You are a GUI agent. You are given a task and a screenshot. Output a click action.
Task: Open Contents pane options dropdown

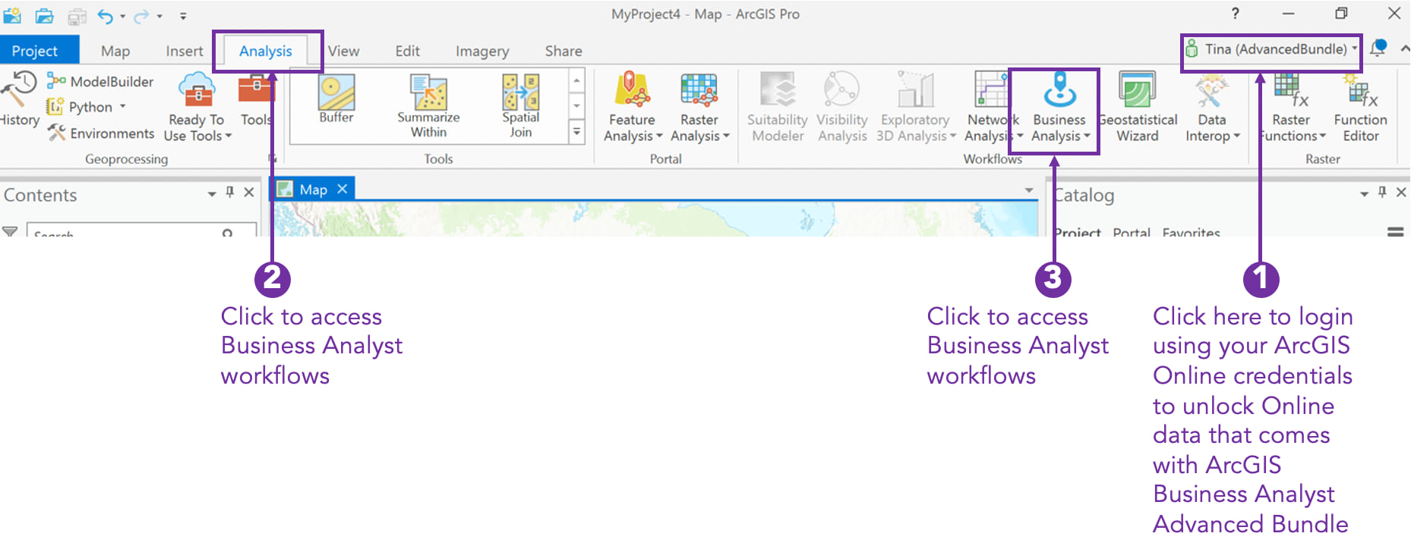pos(212,194)
